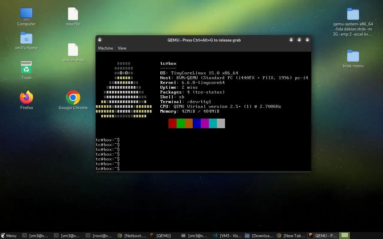
Task: Click the magenta color block in terminal
Action: coord(205,123)
